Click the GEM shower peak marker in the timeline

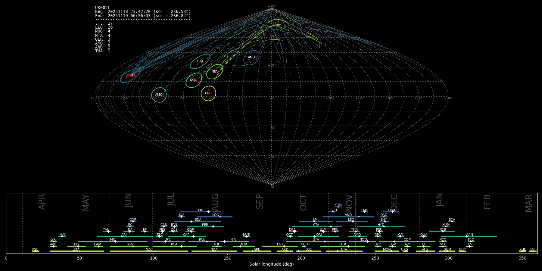click(x=393, y=212)
